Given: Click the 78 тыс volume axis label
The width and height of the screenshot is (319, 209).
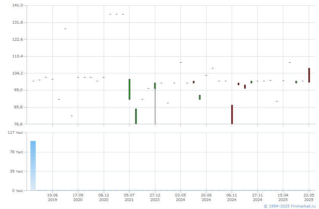Looking at the screenshot, I should tap(16, 152).
